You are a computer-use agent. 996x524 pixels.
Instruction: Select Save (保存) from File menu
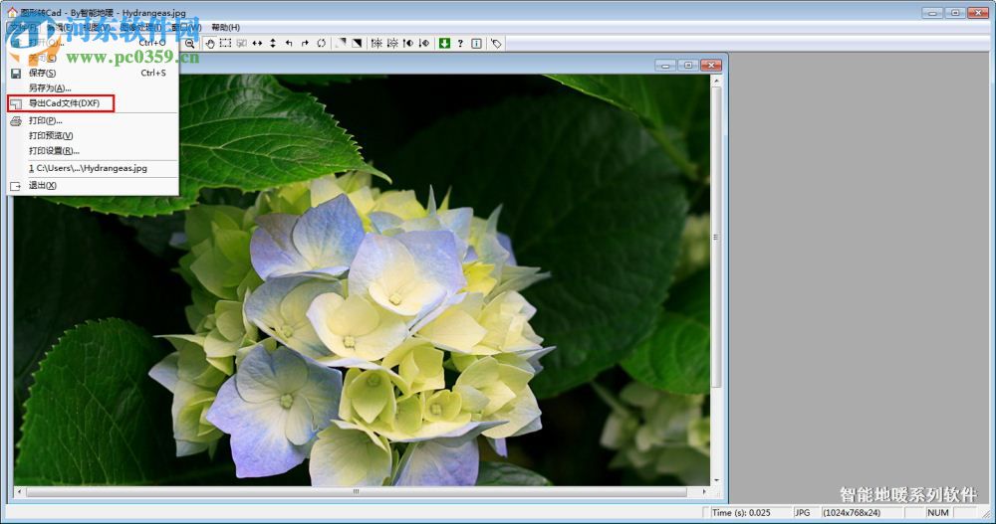pos(42,73)
